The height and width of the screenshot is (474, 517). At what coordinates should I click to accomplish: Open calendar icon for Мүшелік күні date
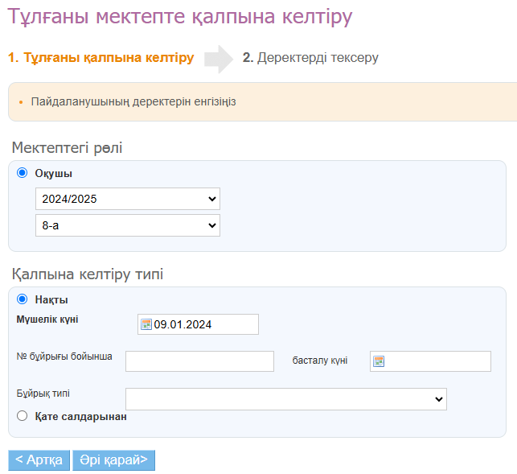click(x=146, y=324)
